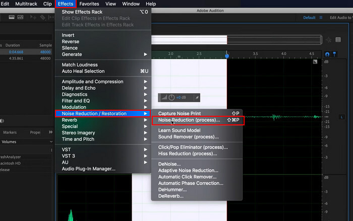Image resolution: width=353 pixels, height=221 pixels.
Task: Choose Capture Noise Print
Action: point(197,114)
